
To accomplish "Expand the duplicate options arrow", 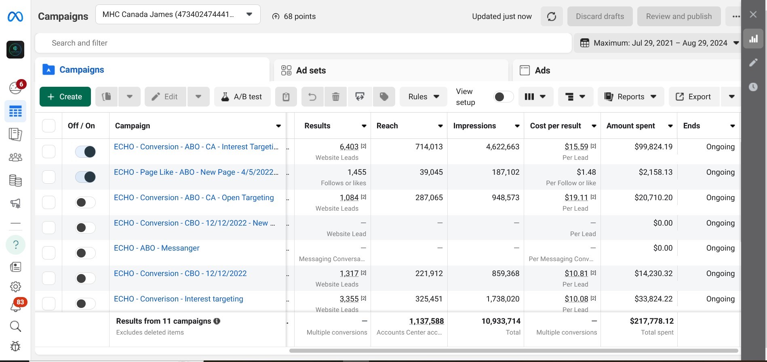I will point(130,97).
